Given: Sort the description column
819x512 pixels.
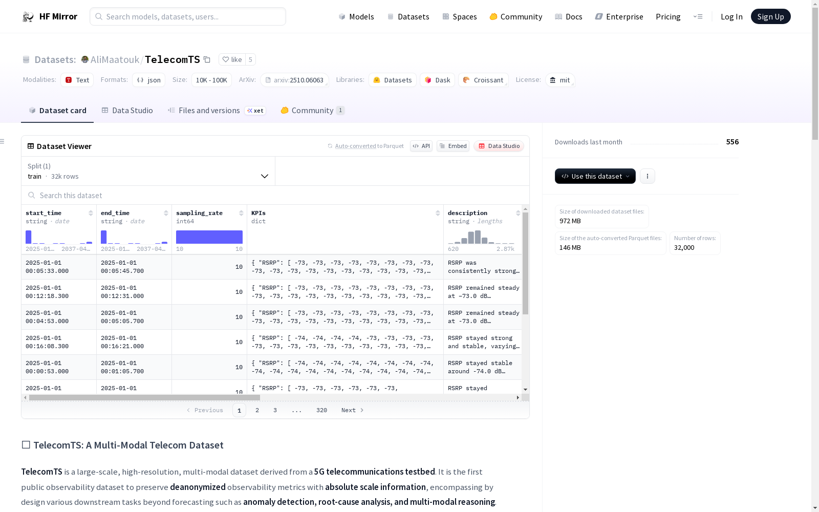Looking at the screenshot, I should click(518, 213).
